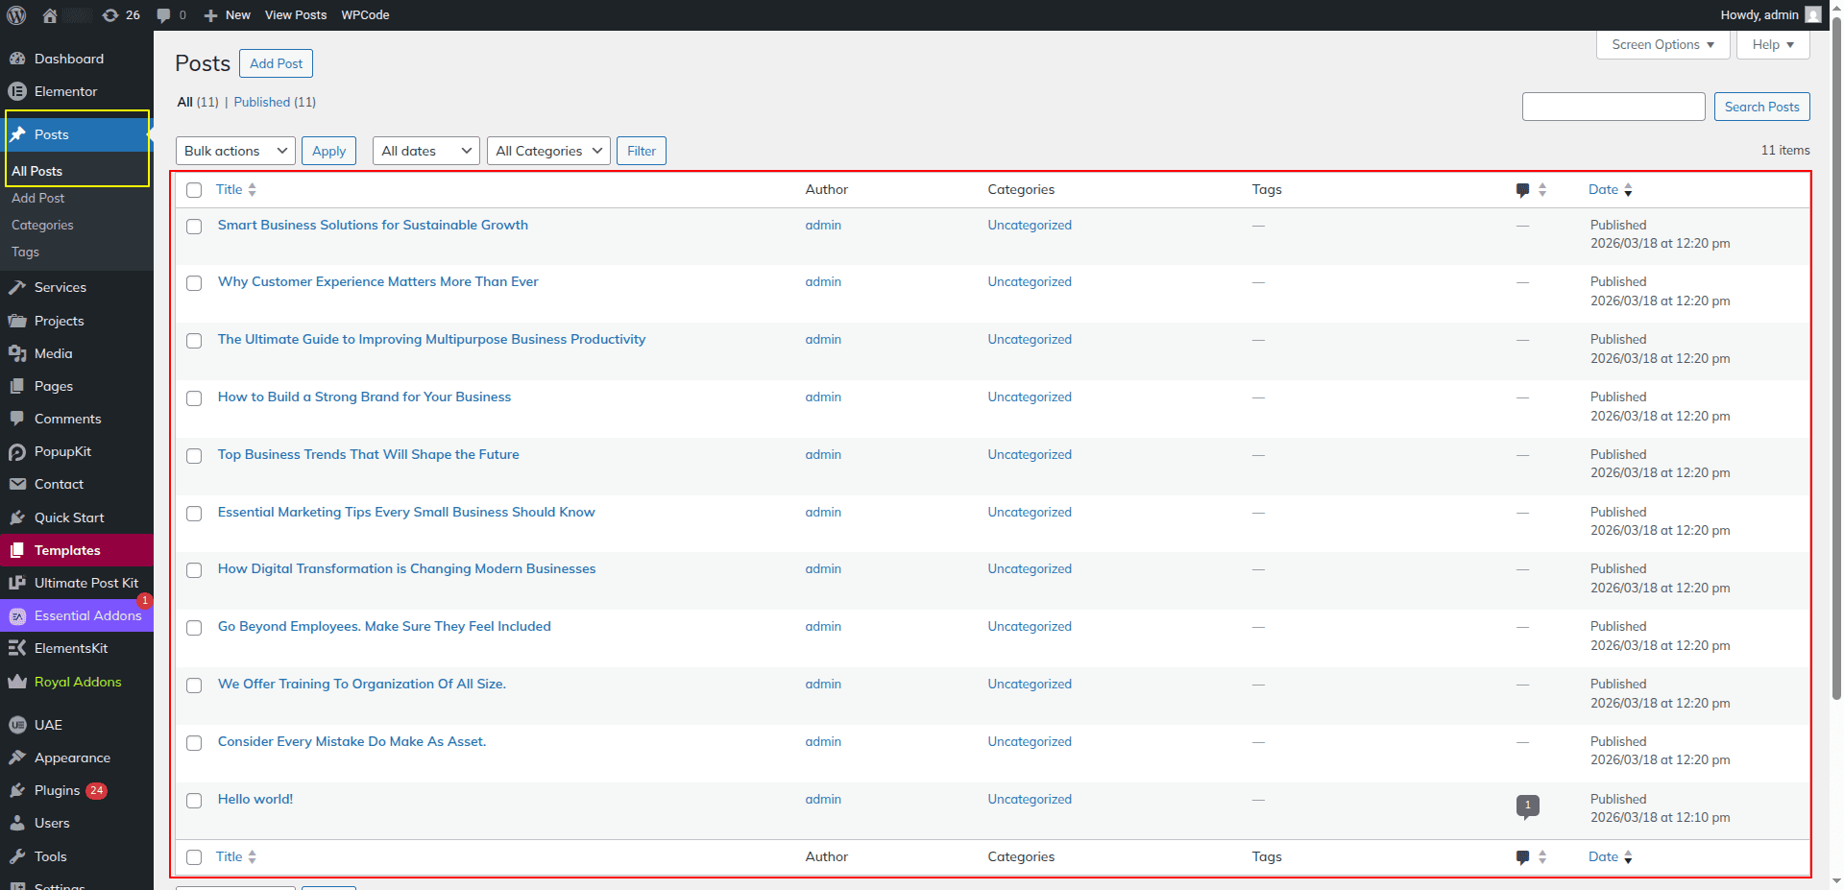
Task: Open View Posts in admin bar
Action: (296, 15)
